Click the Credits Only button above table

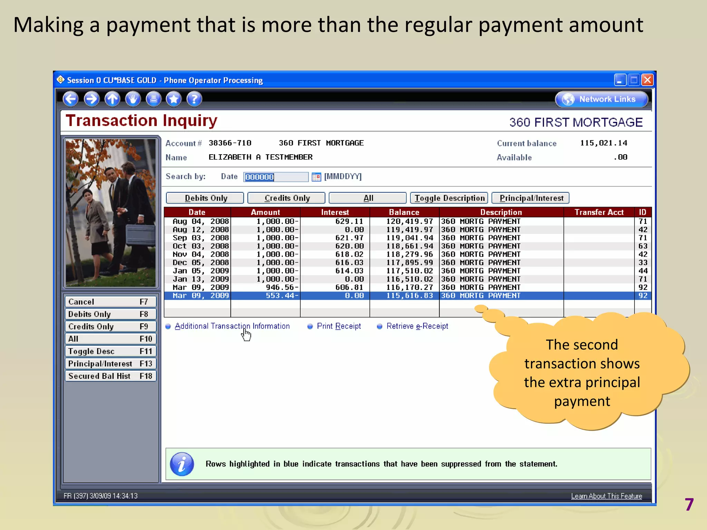(287, 198)
